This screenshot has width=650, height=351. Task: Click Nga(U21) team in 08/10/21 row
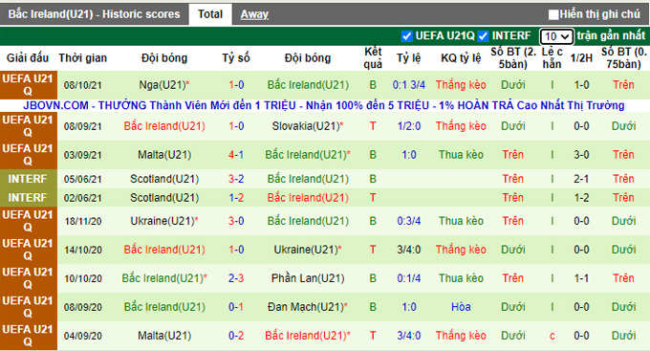point(164,85)
